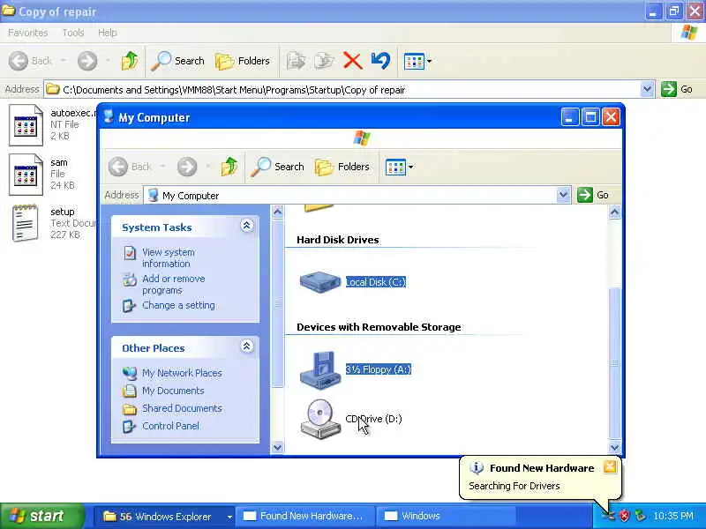Close Found New Hardware balloon
This screenshot has height=529, width=706.
pyautogui.click(x=610, y=467)
